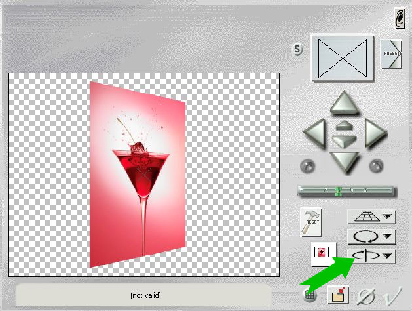Click the Andromeda logo icon

[x=399, y=20]
